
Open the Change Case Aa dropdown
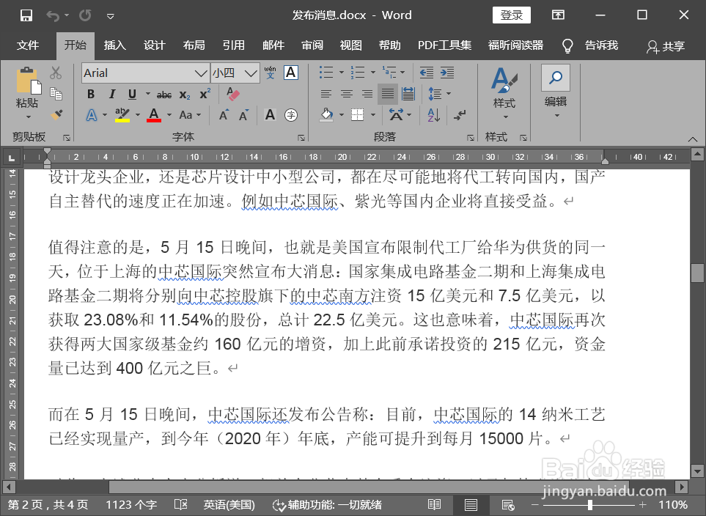pyautogui.click(x=189, y=115)
